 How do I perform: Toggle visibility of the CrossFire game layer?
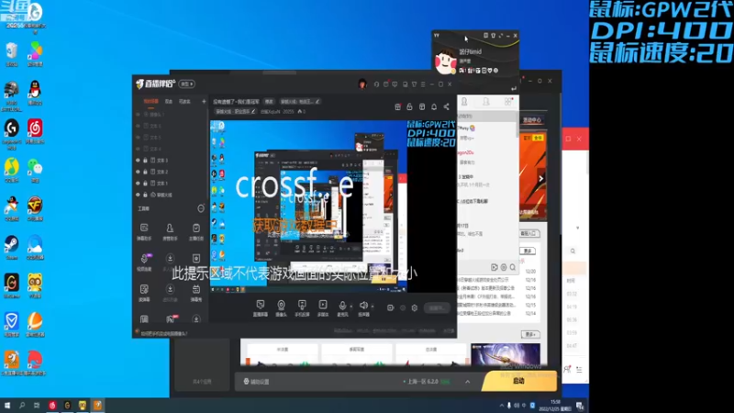(x=138, y=195)
